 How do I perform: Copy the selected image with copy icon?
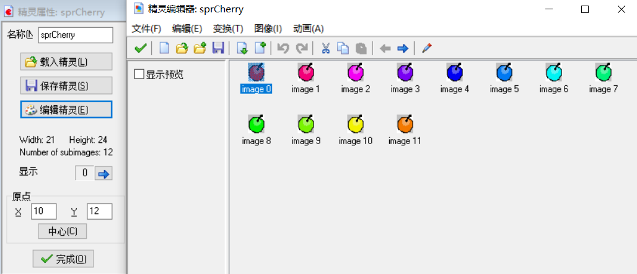coord(343,49)
